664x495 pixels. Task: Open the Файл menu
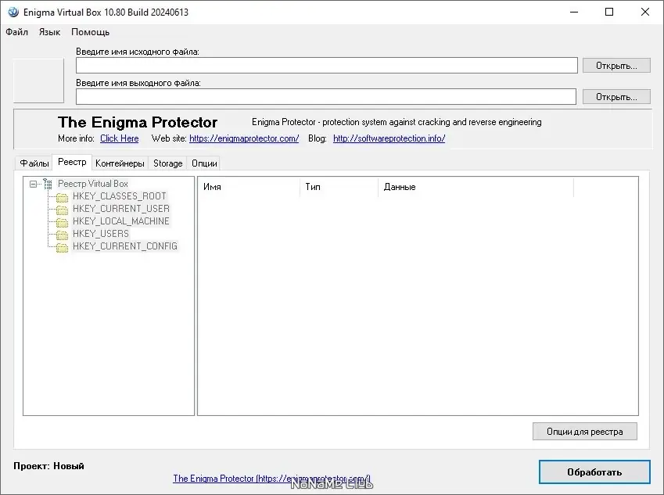[x=16, y=32]
